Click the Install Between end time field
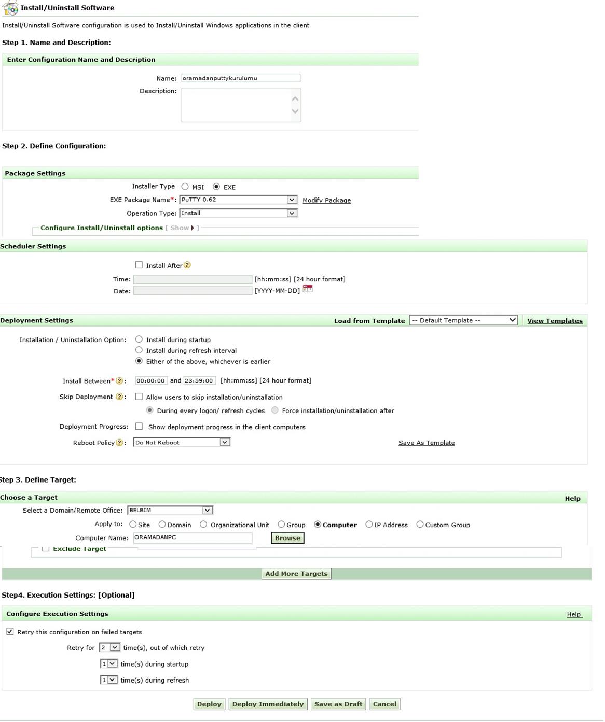This screenshot has width=605, height=722. coord(199,380)
